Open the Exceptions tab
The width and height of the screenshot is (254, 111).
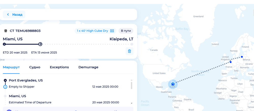click(59, 67)
